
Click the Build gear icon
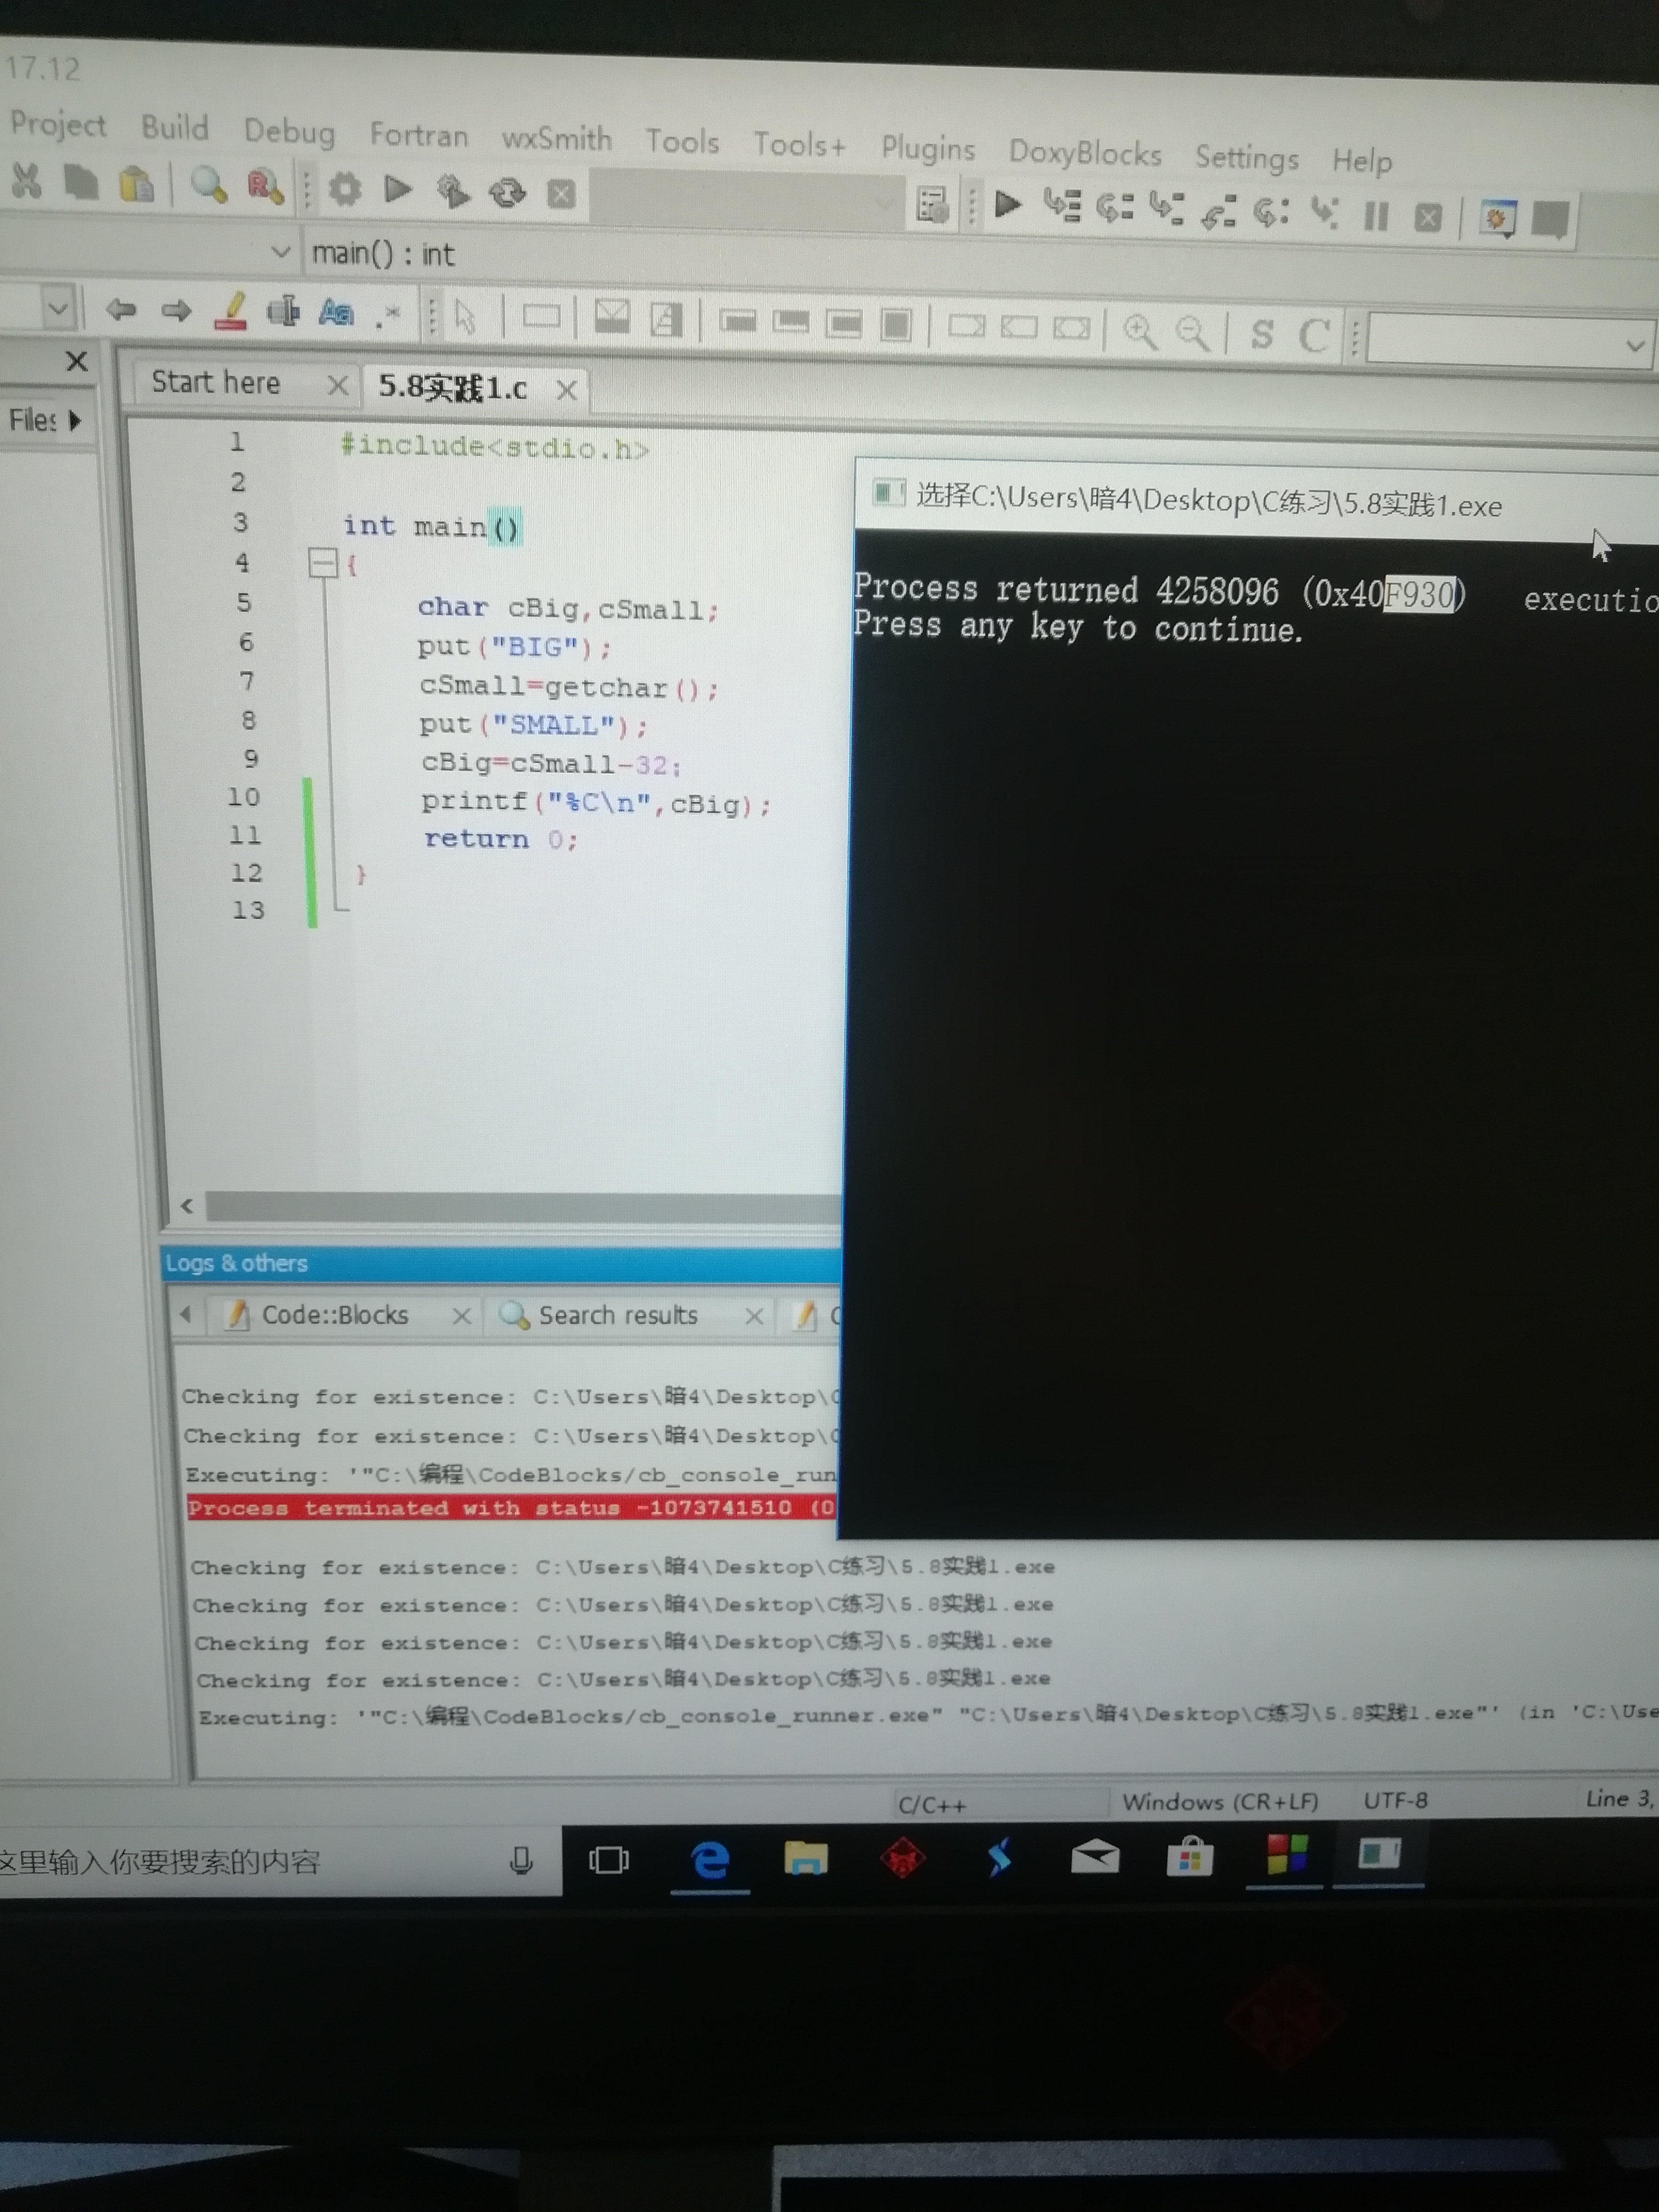click(345, 188)
